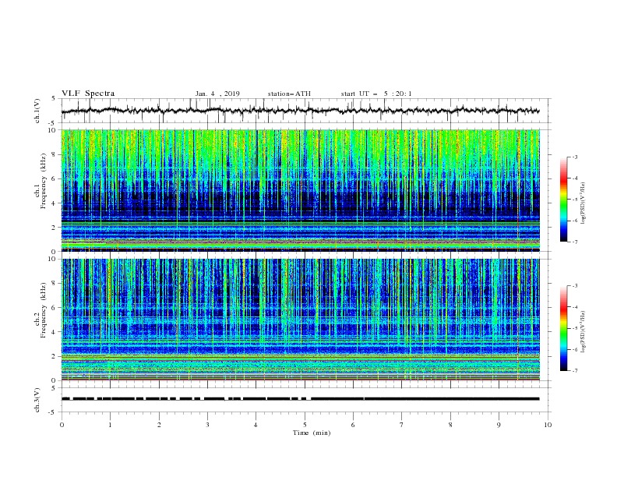Click the ch.3 black signal bar
This screenshot has height=477, width=617.
(x=300, y=399)
